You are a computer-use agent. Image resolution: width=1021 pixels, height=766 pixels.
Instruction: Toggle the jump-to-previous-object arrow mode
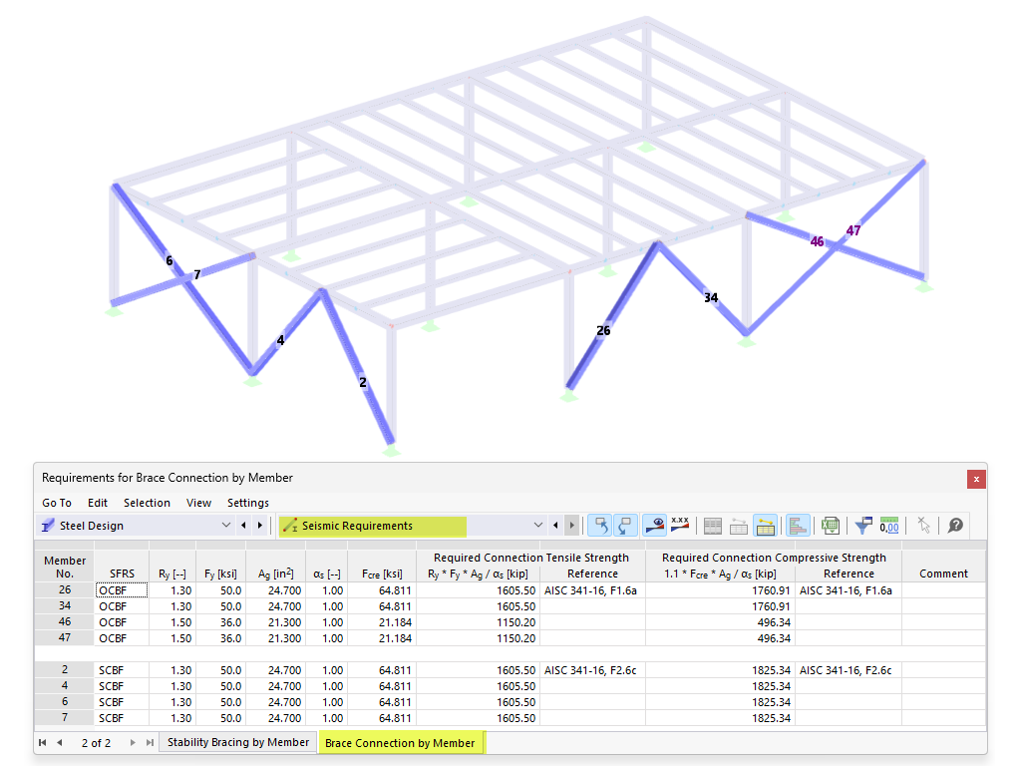click(x=599, y=526)
